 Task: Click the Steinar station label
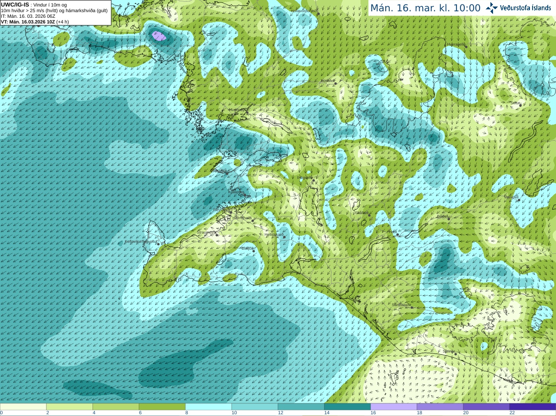click(449, 351)
